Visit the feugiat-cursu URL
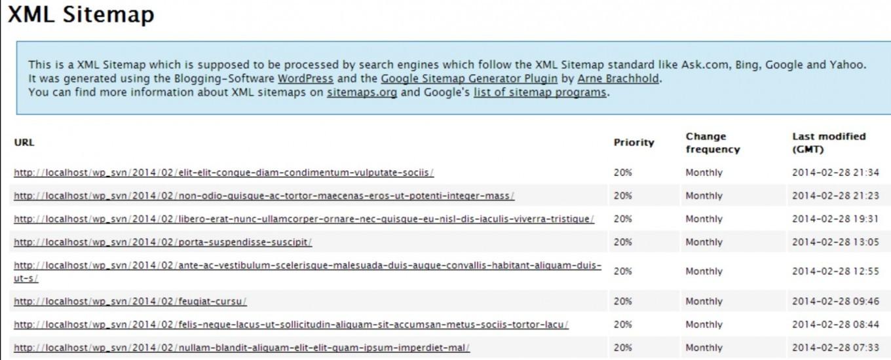891x360 pixels. click(x=130, y=302)
